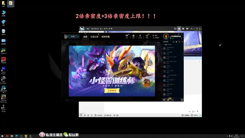Click the enter-key send icon in chat area

(190, 112)
